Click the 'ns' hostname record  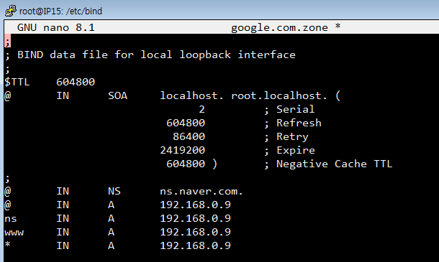coord(11,219)
